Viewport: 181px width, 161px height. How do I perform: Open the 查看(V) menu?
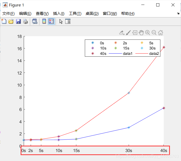(x=42, y=14)
